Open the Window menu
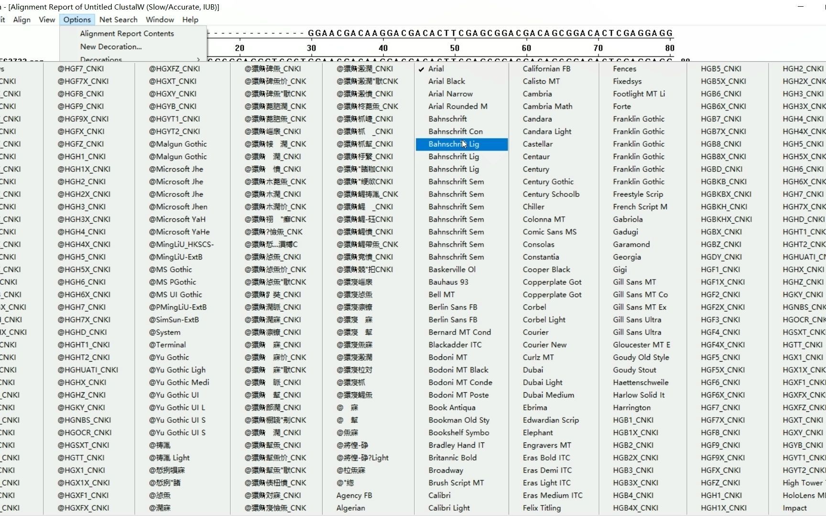 click(160, 20)
